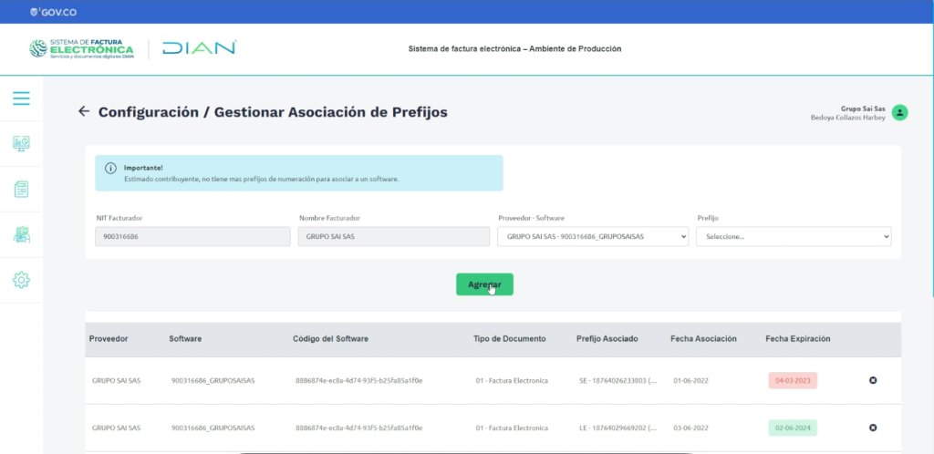
Task: Click the green user avatar icon
Action: (900, 112)
